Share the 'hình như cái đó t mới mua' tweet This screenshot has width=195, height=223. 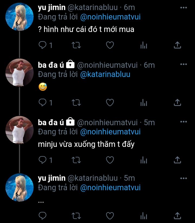[x=177, y=45]
